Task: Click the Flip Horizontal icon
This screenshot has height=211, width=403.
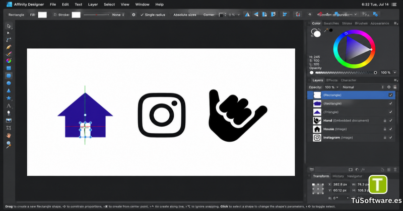Action: pos(247,15)
